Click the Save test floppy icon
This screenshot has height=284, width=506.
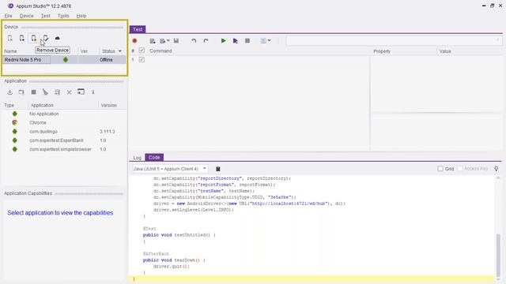(x=176, y=41)
